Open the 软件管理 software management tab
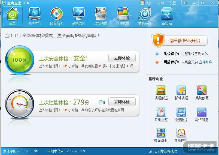 123,16
